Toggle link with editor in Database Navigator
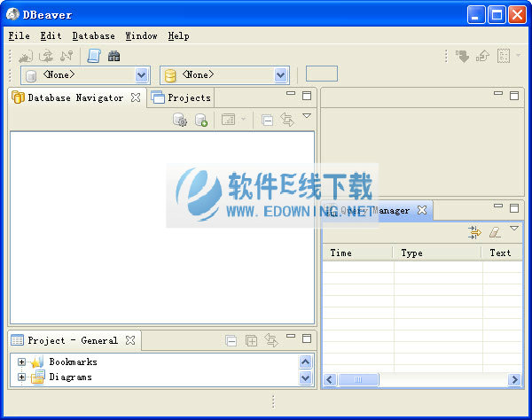Viewport: 532px width, 420px height. tap(287, 120)
